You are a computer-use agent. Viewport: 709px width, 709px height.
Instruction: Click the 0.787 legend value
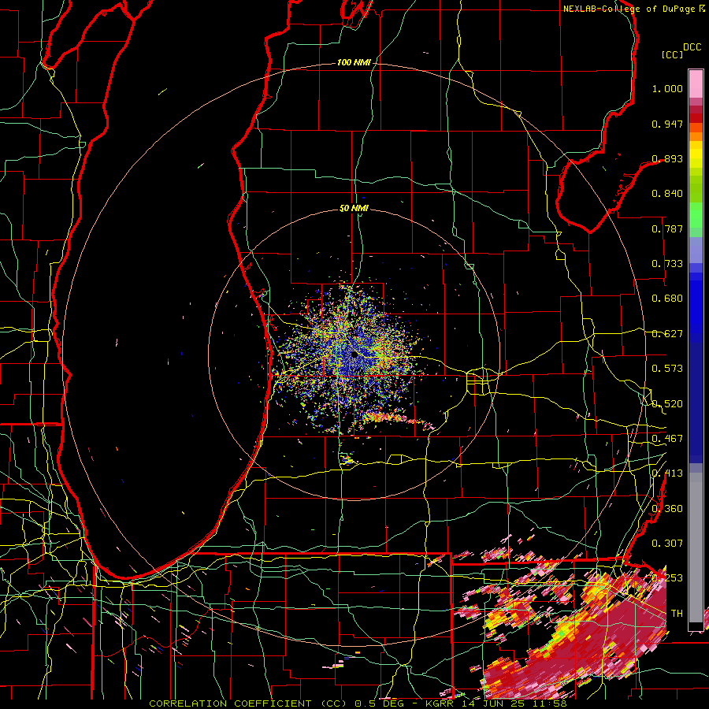pyautogui.click(x=667, y=228)
